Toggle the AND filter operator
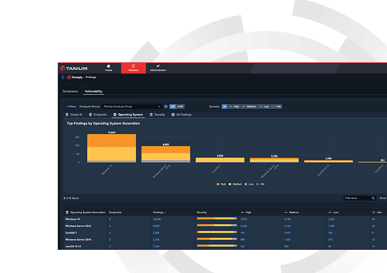Viewport: 387px width, 273px height. [180, 107]
